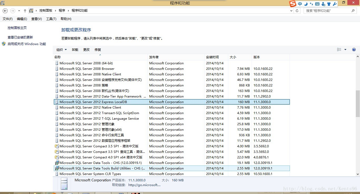Screen dimensions: 360x194
Task: Click the change view layout icon
Action: 339,50
